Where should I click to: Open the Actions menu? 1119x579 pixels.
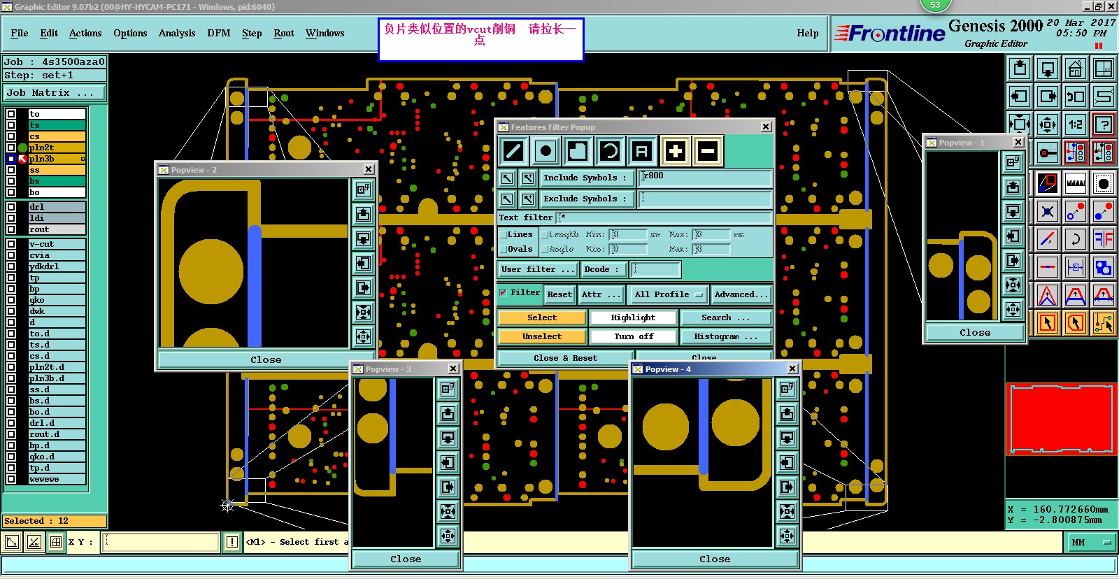pos(85,33)
